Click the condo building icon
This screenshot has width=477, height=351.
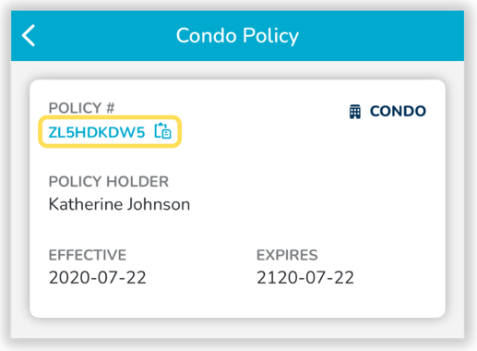355,112
